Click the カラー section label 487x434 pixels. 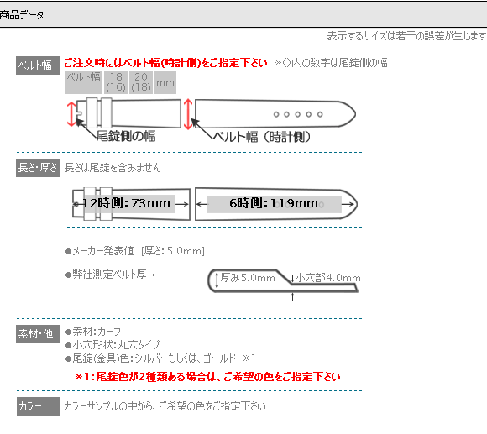[38, 406]
